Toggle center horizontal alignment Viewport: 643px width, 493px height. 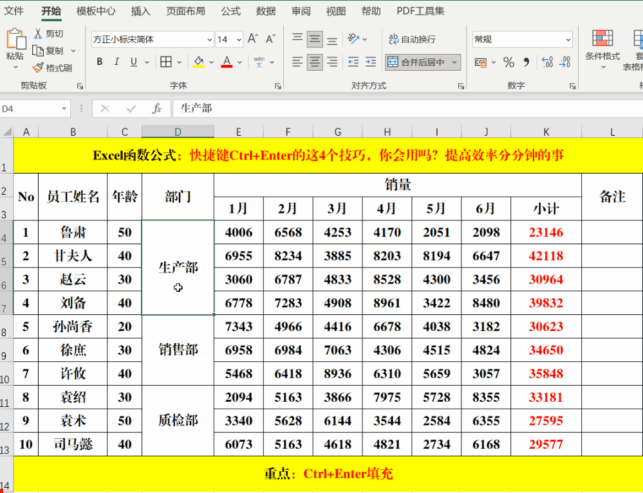coord(315,62)
